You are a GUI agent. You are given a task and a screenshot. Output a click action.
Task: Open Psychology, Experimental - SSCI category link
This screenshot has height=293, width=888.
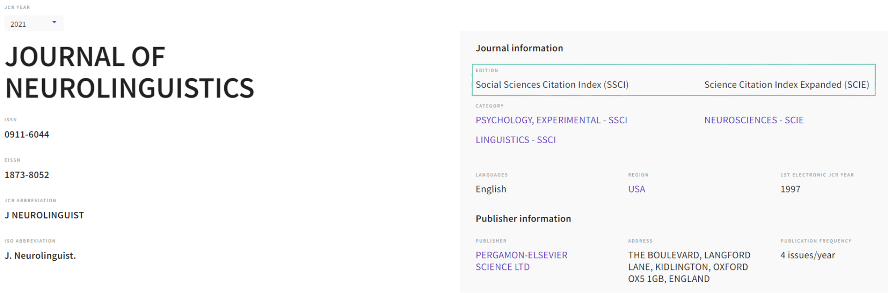pos(551,120)
